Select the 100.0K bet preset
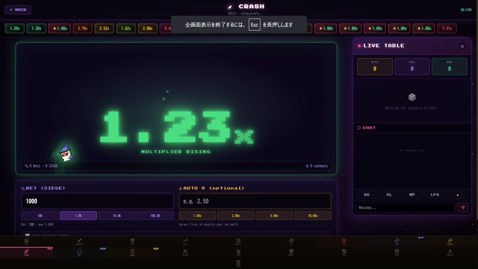The height and width of the screenshot is (269, 478). pyautogui.click(x=155, y=216)
